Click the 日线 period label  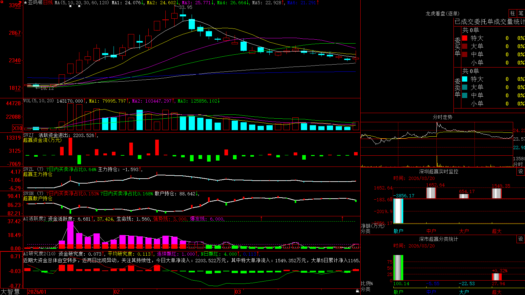click(x=48, y=3)
